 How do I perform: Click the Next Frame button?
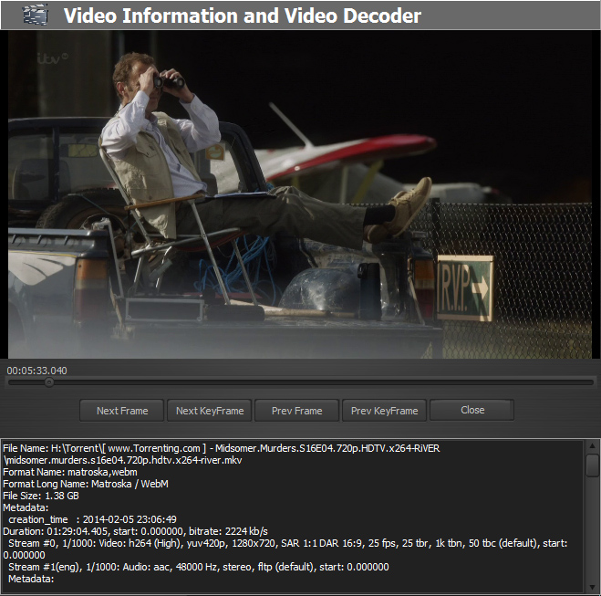click(x=122, y=411)
